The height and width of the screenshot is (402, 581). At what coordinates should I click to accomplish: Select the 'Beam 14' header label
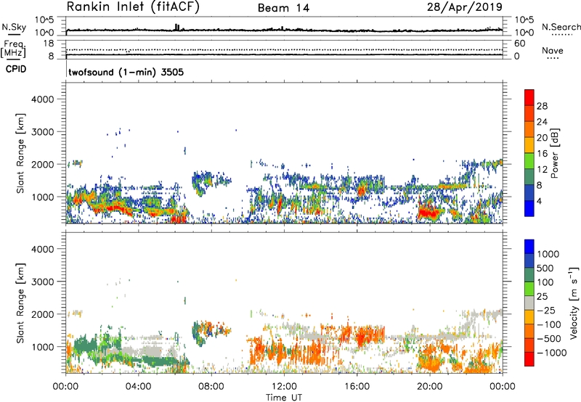pos(283,8)
